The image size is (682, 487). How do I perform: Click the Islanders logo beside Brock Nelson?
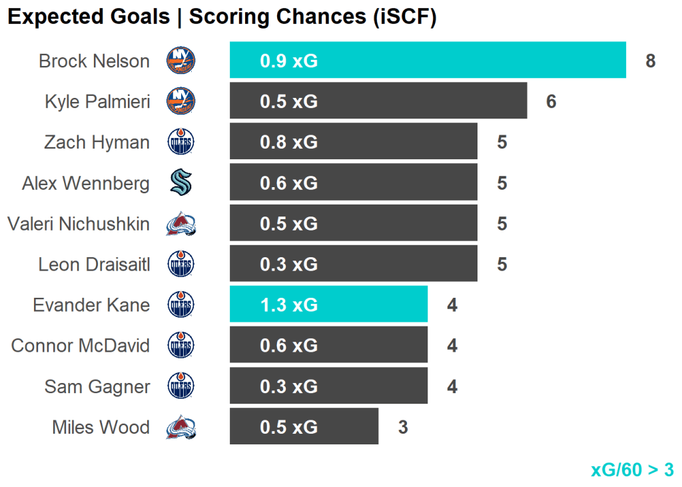click(x=180, y=61)
